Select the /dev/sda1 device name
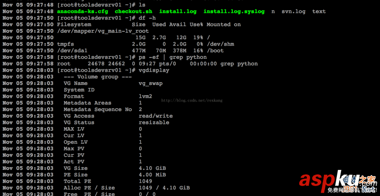The image size is (380, 196). [72, 51]
